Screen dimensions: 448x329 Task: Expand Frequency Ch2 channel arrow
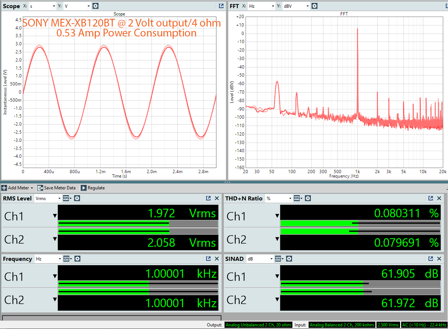pos(55,300)
